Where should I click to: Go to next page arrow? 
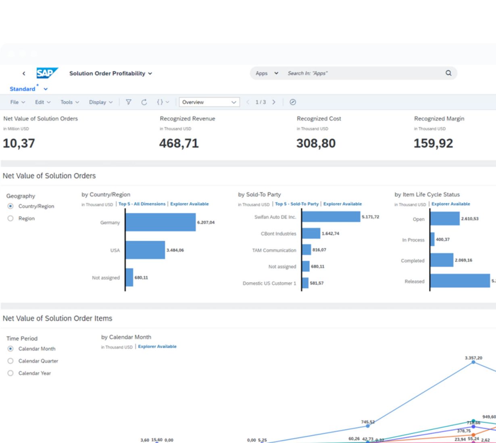coord(274,102)
